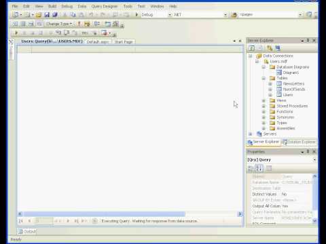Toggle Alphabetical view in Properties panel
326x244 pixels.
pos(259,168)
